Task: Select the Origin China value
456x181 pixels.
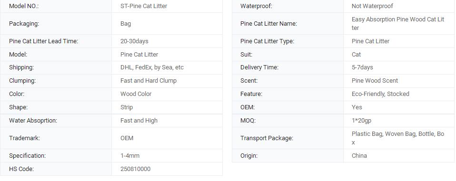Action: click(x=359, y=156)
